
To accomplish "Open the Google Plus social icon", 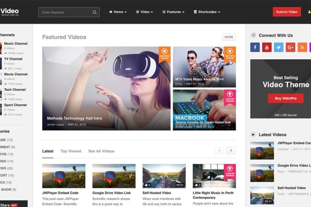I will [290, 48].
